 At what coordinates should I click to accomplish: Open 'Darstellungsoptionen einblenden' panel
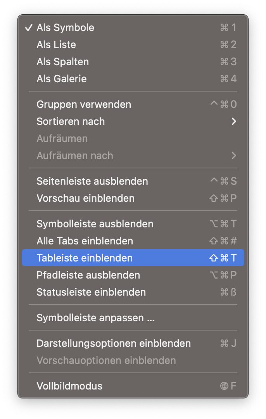coord(114,343)
